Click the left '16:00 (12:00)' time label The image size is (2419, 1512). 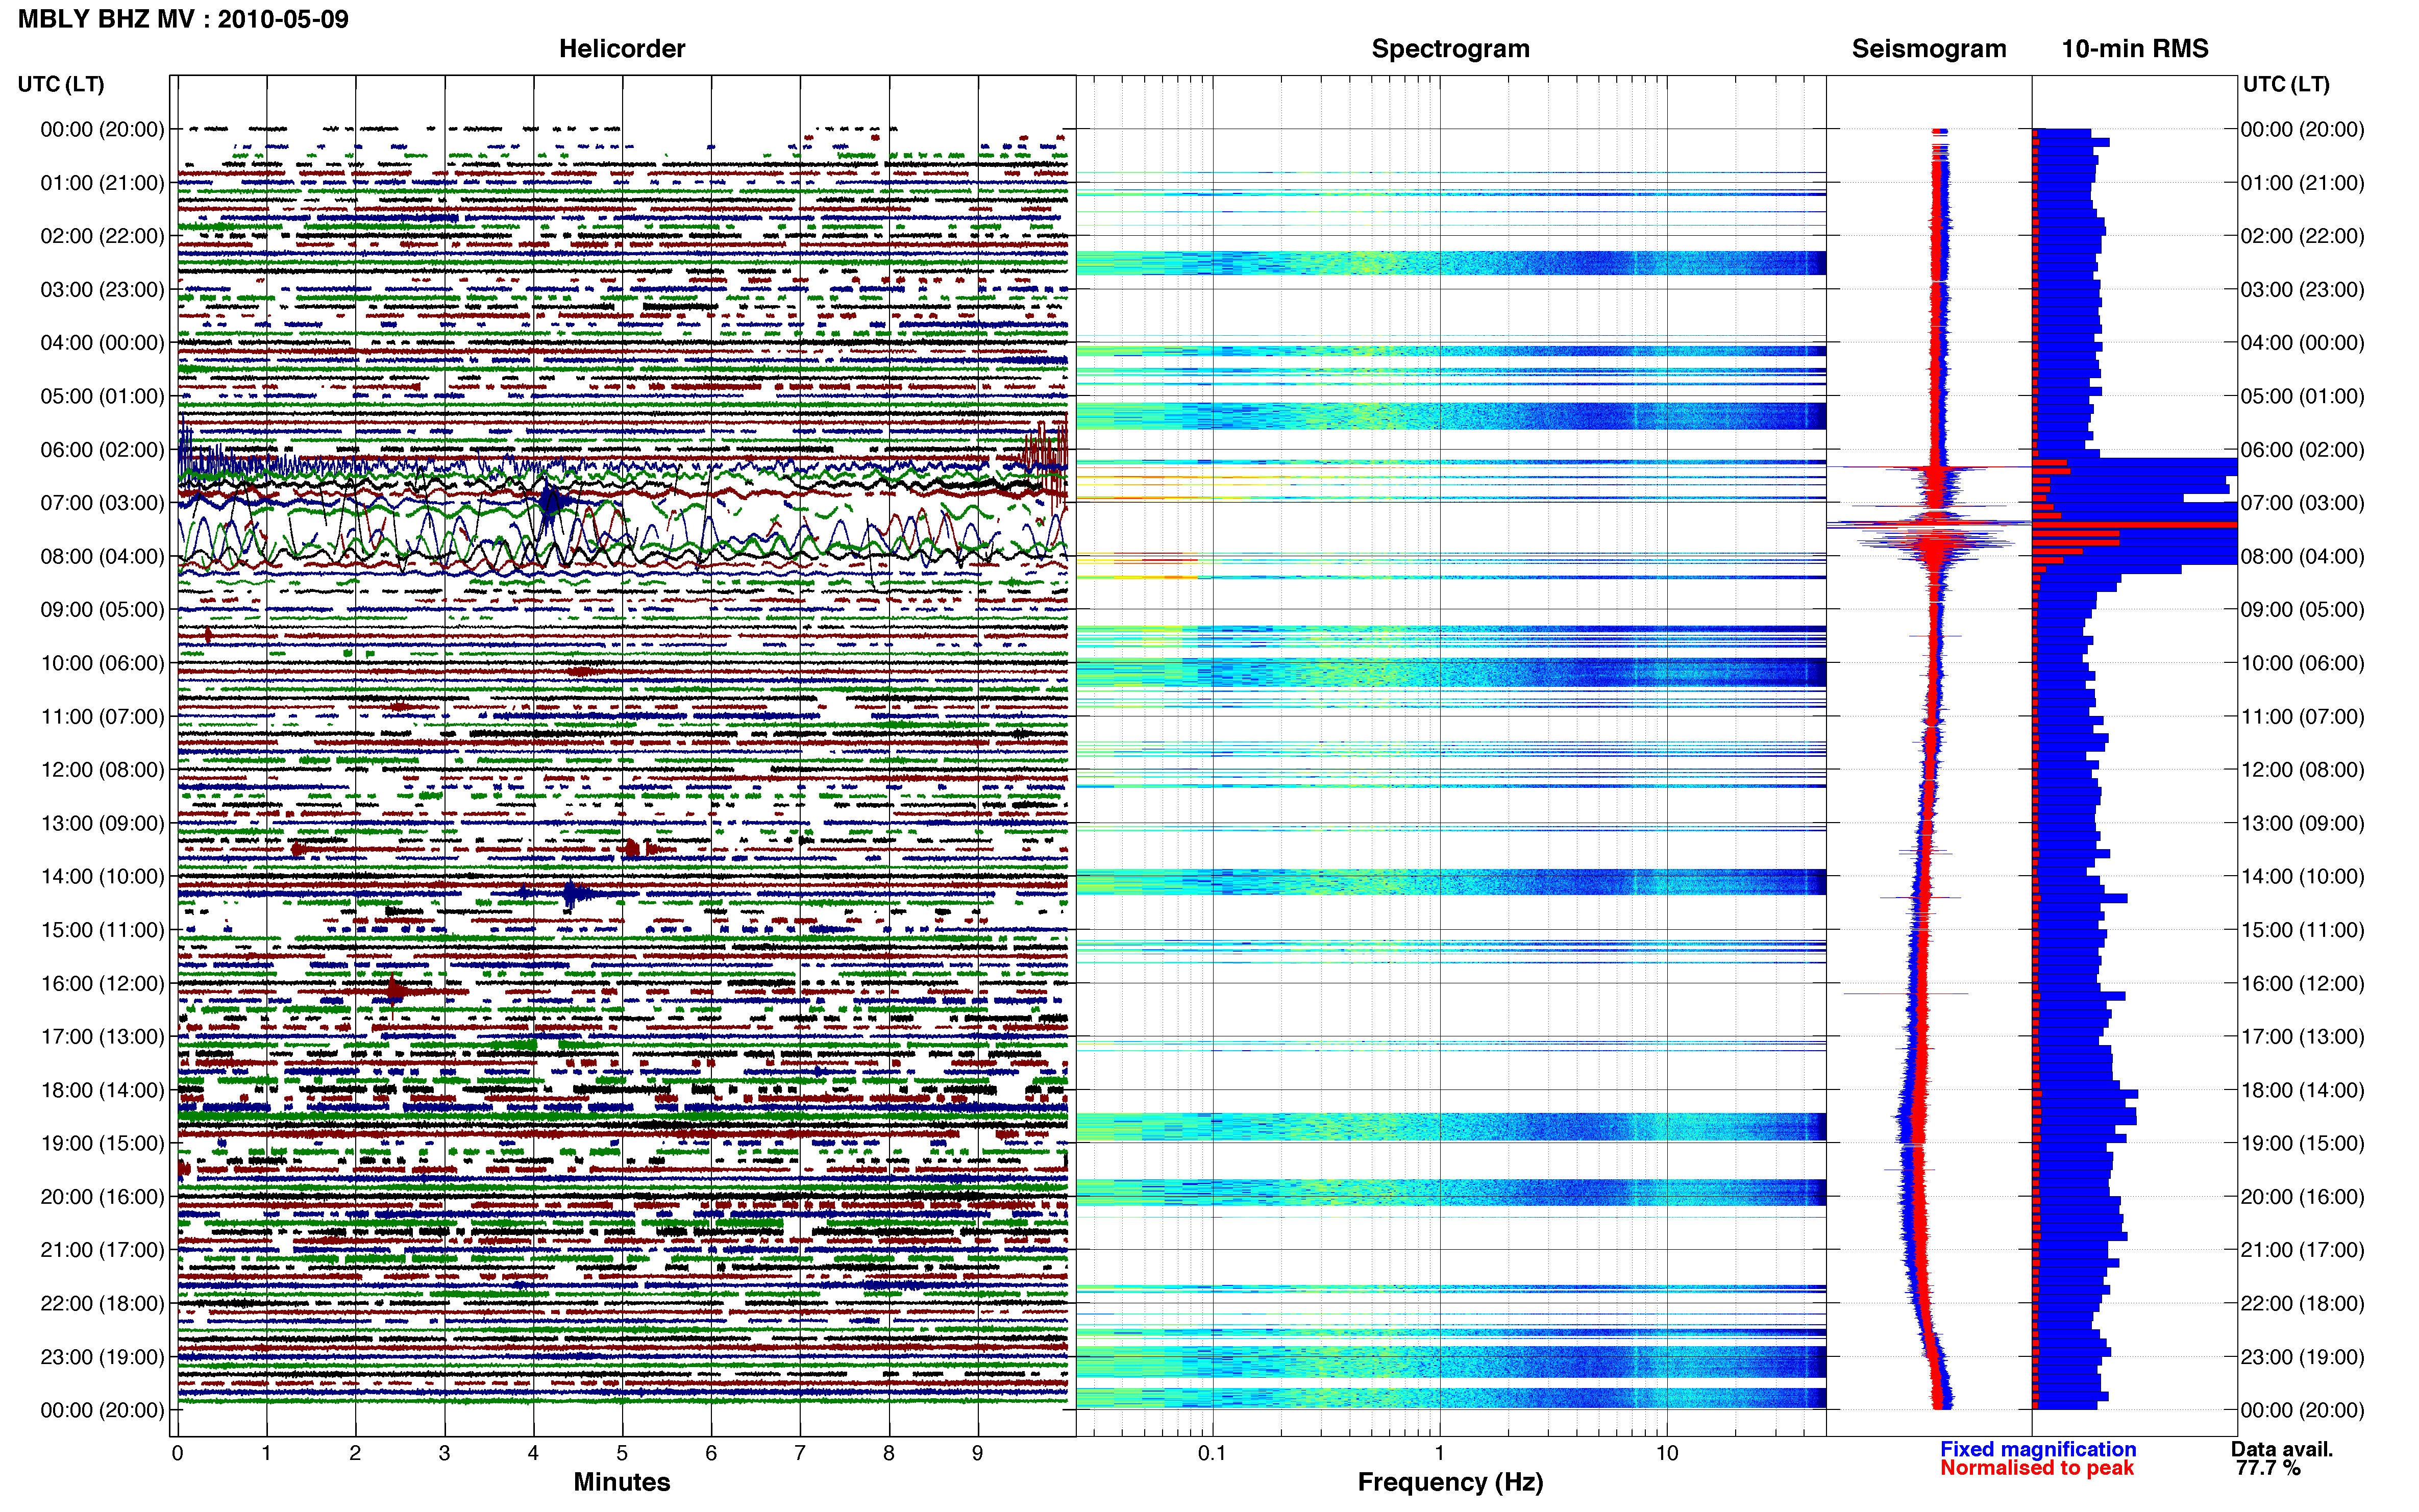[102, 983]
